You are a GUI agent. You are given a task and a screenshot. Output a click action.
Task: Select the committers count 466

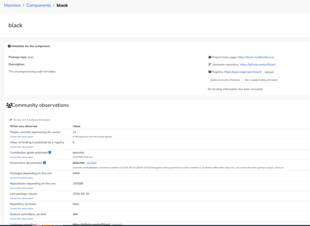point(75,214)
